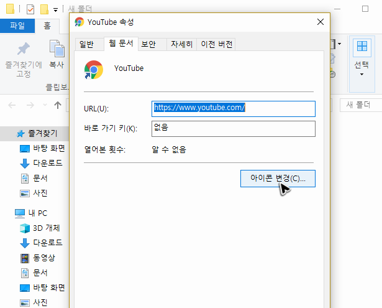Minimize the Explorer window
The width and height of the screenshot is (382, 308).
pyautogui.click(x=337, y=9)
